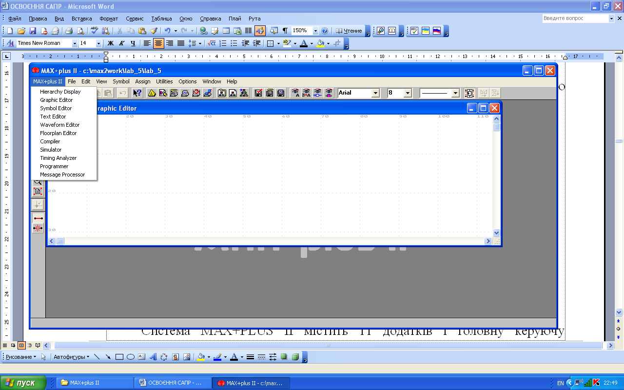Click the Word Spelling check ABC icon
Screen dimensions: 624x390
(x=95, y=31)
